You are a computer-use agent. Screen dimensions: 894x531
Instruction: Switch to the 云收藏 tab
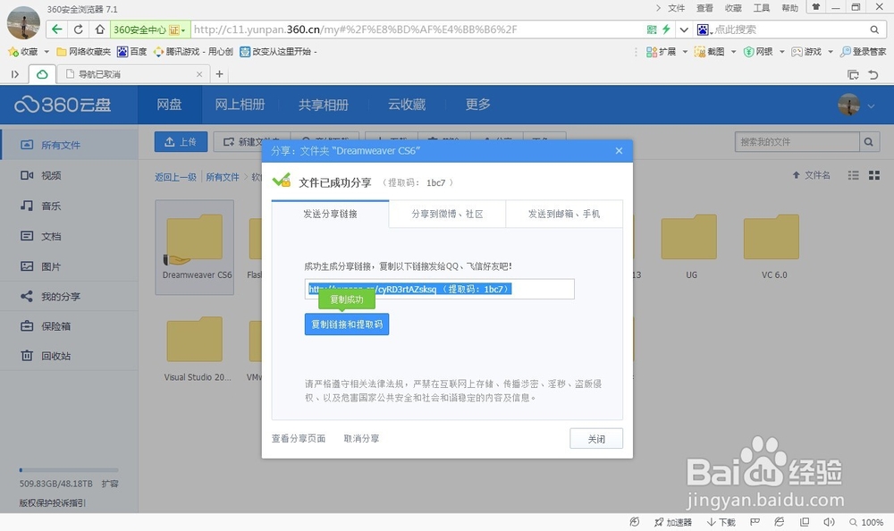407,105
